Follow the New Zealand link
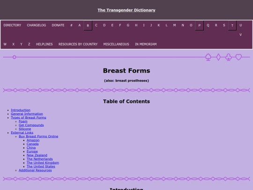The image size is (253, 190). pos(37,155)
